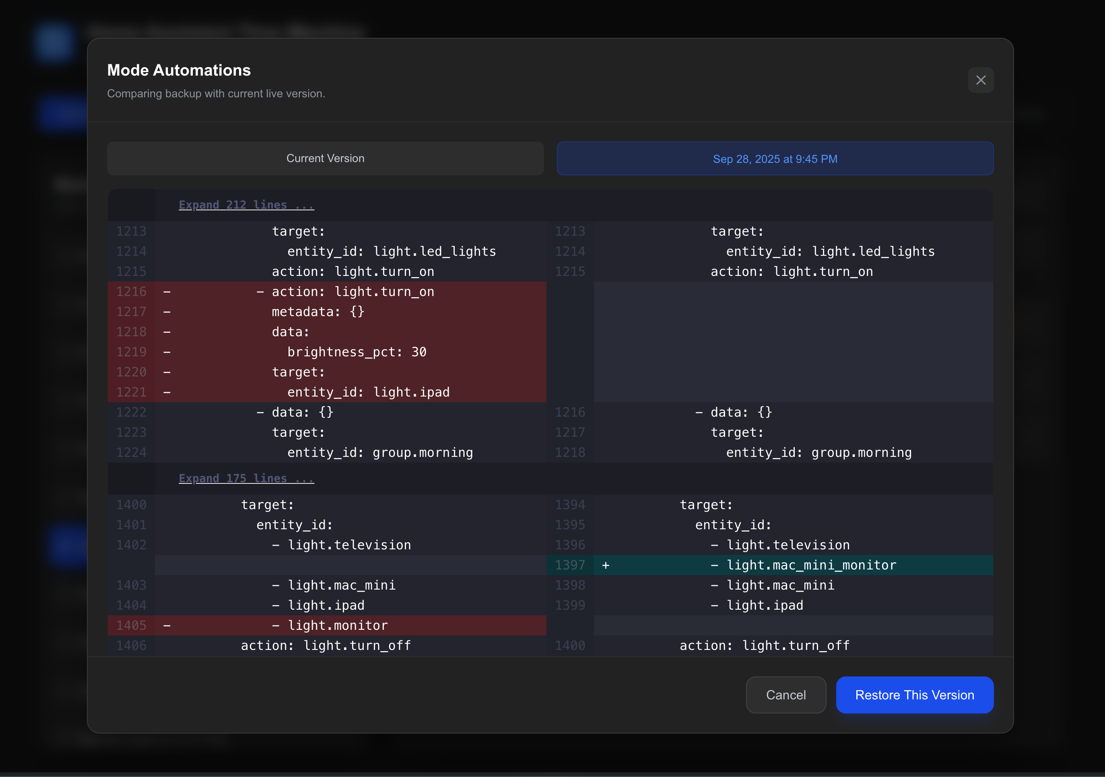Click minus marker on line 1221
Viewport: 1105px width, 777px height.
167,392
